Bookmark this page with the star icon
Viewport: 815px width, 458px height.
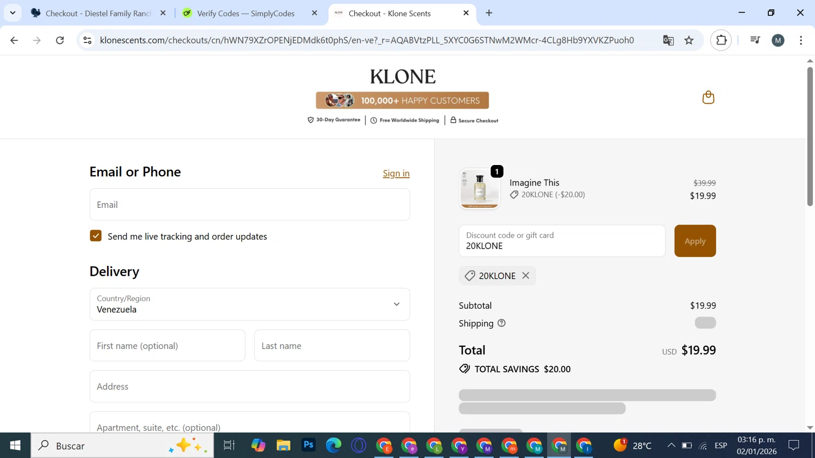pyautogui.click(x=689, y=40)
